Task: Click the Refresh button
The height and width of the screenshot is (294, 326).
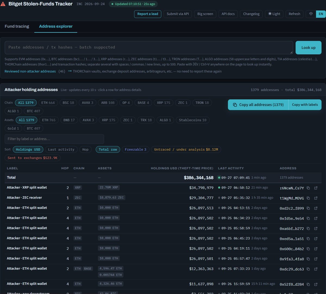Action: tap(294, 14)
